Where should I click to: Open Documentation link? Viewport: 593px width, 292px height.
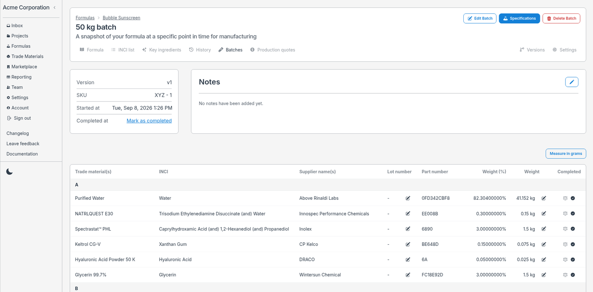22,154
